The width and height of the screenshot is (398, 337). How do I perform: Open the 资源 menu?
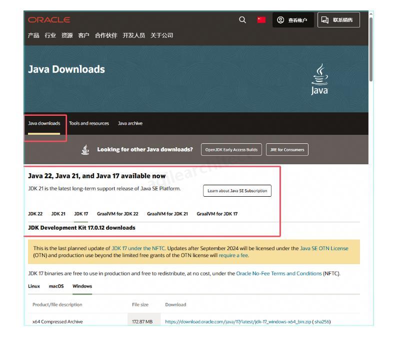tap(67, 35)
